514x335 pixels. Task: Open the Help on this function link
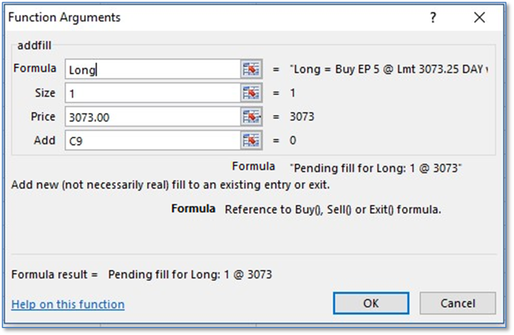[x=68, y=304]
